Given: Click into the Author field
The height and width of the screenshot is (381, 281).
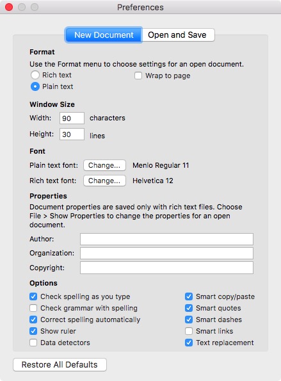Looking at the screenshot, I should pos(166,239).
